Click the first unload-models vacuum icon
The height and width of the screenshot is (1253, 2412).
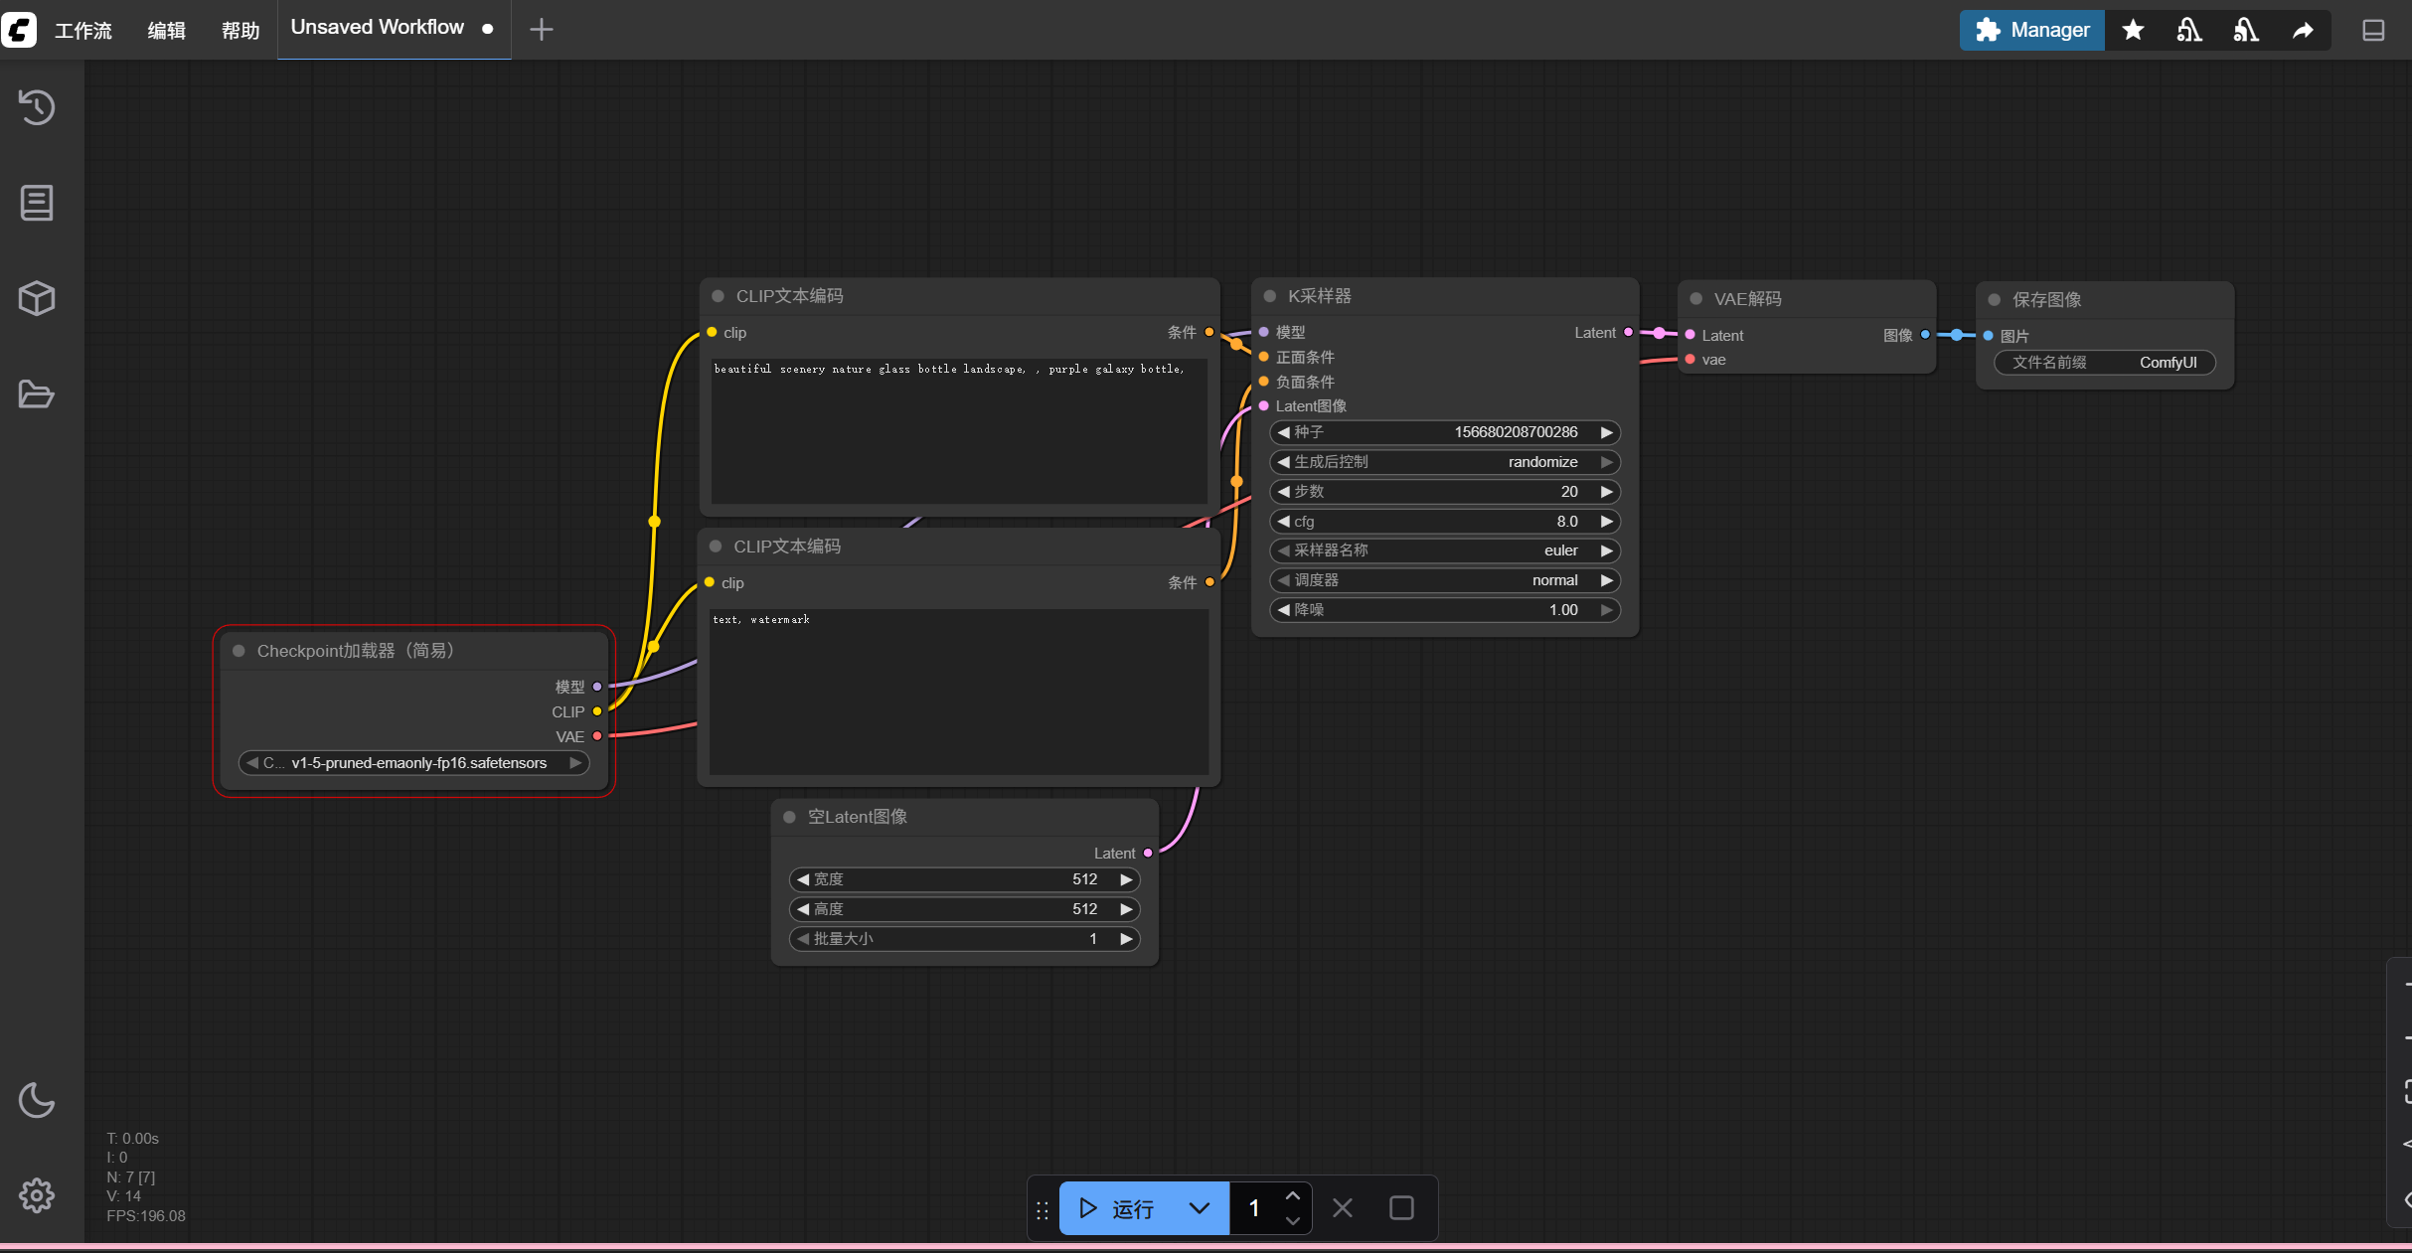tap(2188, 30)
